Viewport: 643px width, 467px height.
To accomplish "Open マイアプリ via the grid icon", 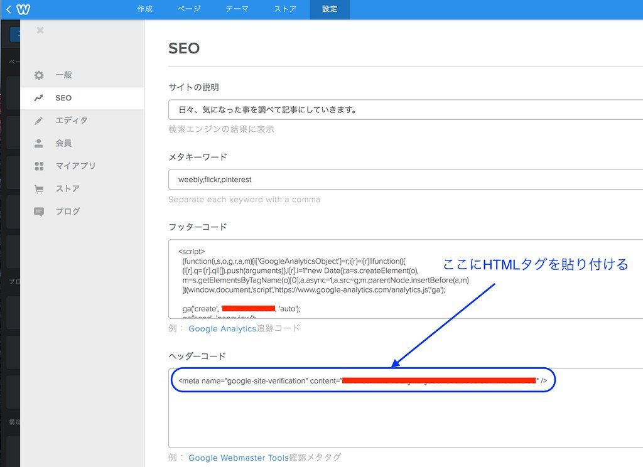I will pyautogui.click(x=39, y=166).
